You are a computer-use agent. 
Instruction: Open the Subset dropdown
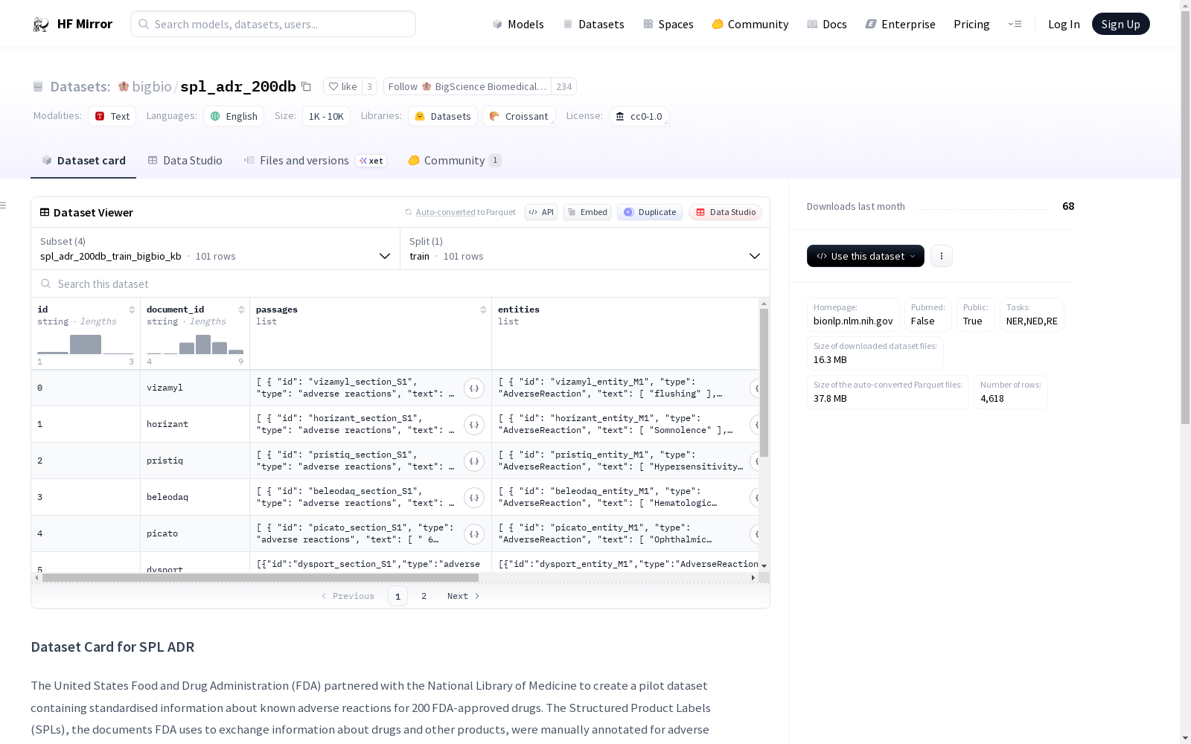pos(216,248)
